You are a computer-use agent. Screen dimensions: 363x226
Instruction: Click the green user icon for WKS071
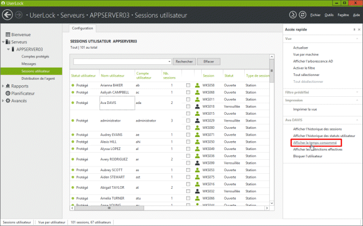point(197,134)
